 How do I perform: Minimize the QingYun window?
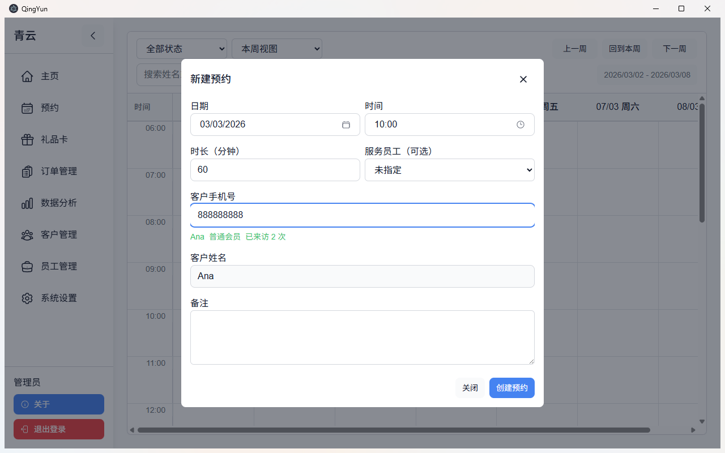[x=655, y=8]
